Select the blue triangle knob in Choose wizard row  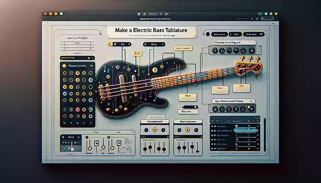(252, 50)
